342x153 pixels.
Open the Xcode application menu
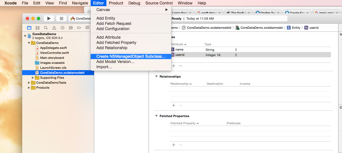[11, 3]
